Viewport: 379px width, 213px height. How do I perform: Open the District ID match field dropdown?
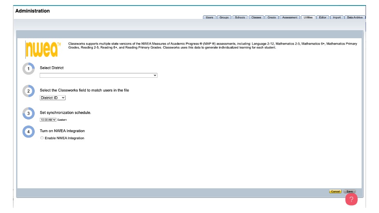(53, 98)
